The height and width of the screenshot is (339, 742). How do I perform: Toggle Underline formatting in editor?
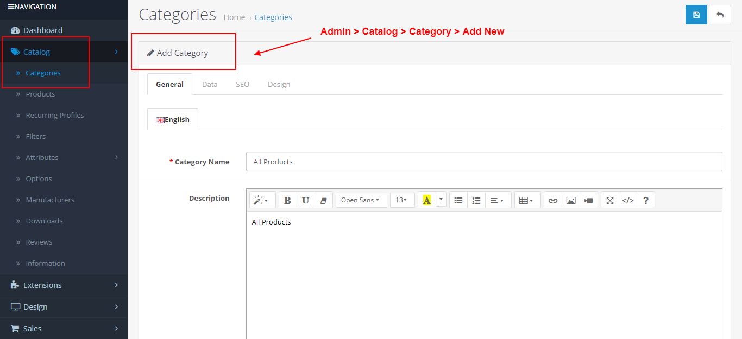(x=305, y=200)
